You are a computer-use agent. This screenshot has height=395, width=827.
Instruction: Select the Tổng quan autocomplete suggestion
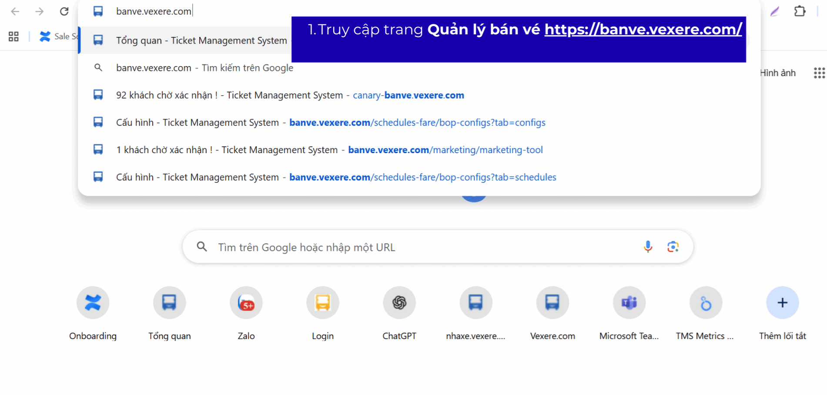201,40
